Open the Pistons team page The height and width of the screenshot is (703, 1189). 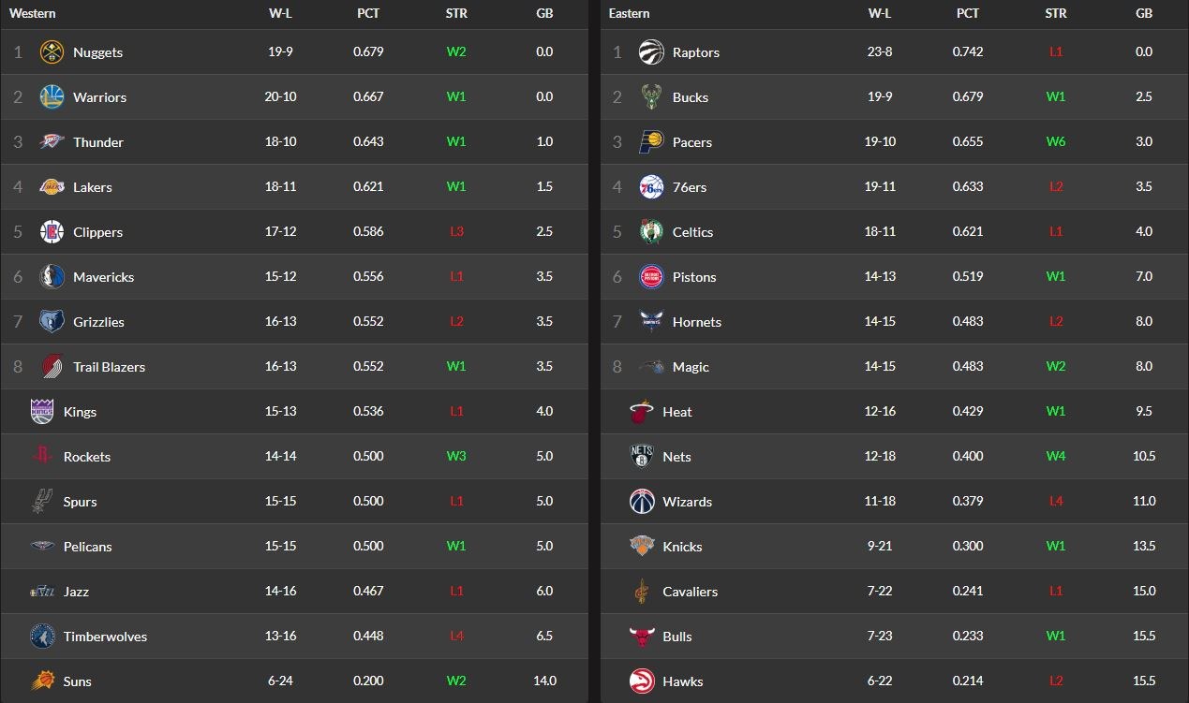(693, 277)
